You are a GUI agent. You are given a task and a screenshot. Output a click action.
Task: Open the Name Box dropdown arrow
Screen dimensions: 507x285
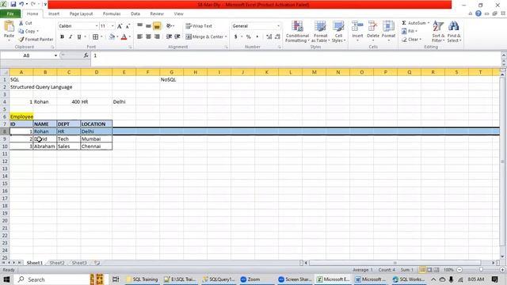coord(55,55)
